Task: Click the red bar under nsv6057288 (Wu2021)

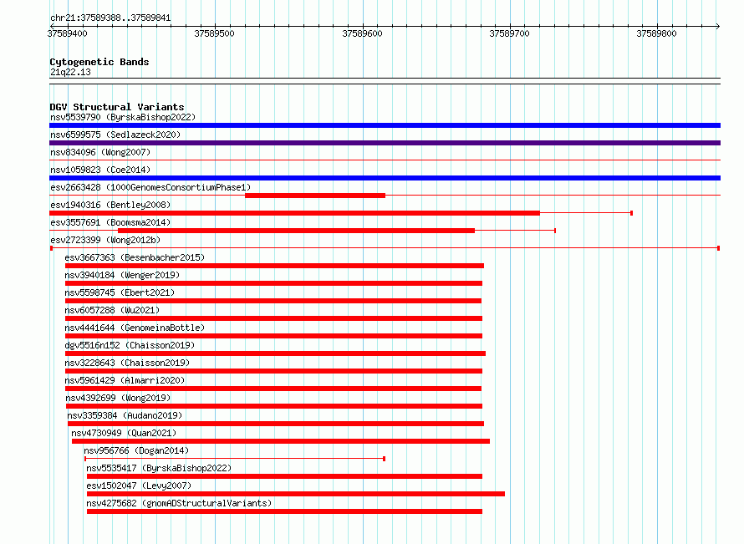Action: (x=274, y=318)
